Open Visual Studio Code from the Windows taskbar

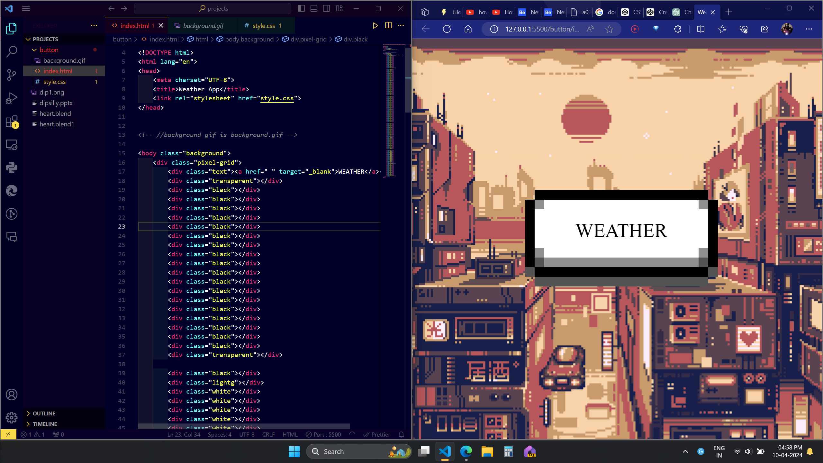click(445, 452)
